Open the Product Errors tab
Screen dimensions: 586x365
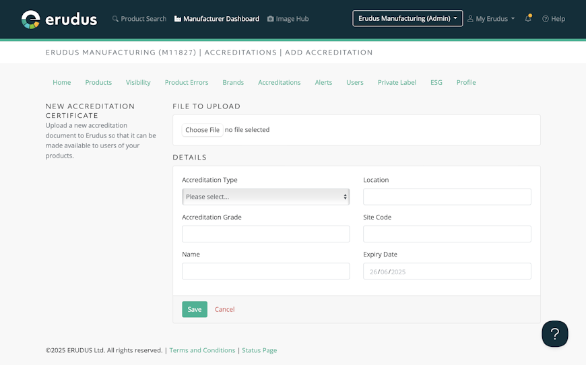187,82
